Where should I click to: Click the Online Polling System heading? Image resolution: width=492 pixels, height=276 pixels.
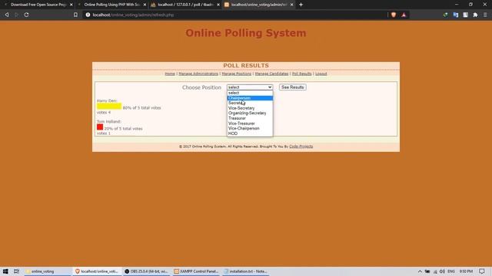coord(246,33)
